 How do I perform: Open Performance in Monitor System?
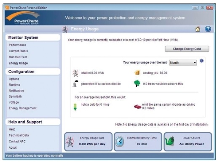pyautogui.click(x=17, y=45)
